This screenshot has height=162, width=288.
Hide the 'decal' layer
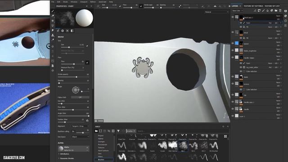[233, 32]
